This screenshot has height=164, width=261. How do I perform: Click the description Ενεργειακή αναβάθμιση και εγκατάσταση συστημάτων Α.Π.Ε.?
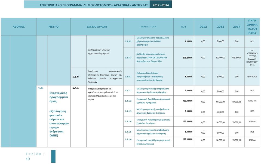(103, 94)
